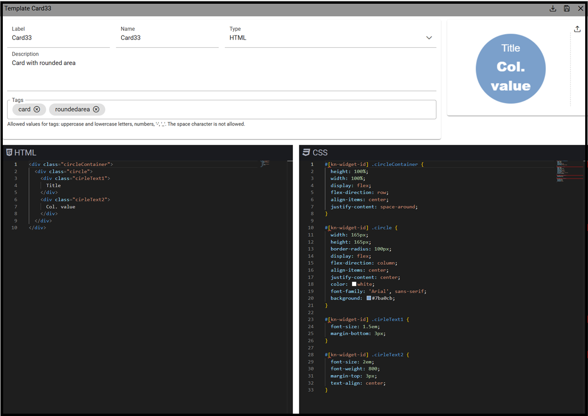Screen dimensions: 588x416
Task: Click the 'Col. value' line in HTML code
Action: [61, 206]
